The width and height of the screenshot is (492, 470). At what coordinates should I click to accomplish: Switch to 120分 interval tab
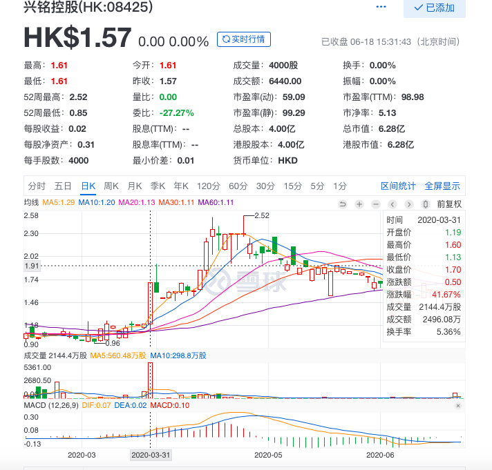tap(209, 186)
